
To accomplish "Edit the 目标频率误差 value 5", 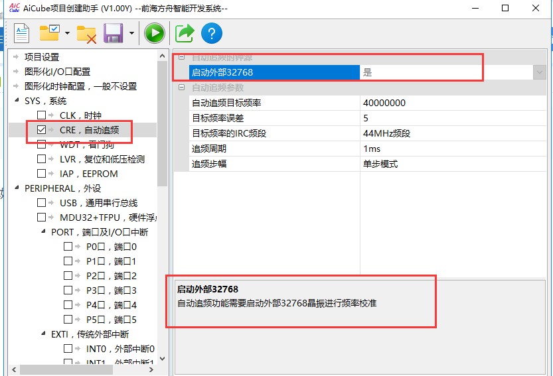I will pyautogui.click(x=453, y=118).
